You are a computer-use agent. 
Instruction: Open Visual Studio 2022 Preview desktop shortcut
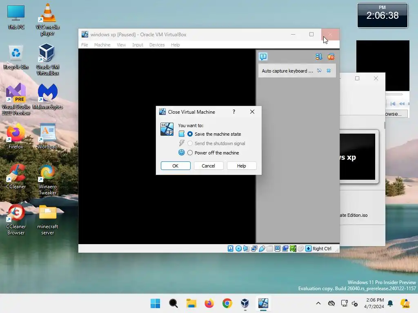coord(16,99)
